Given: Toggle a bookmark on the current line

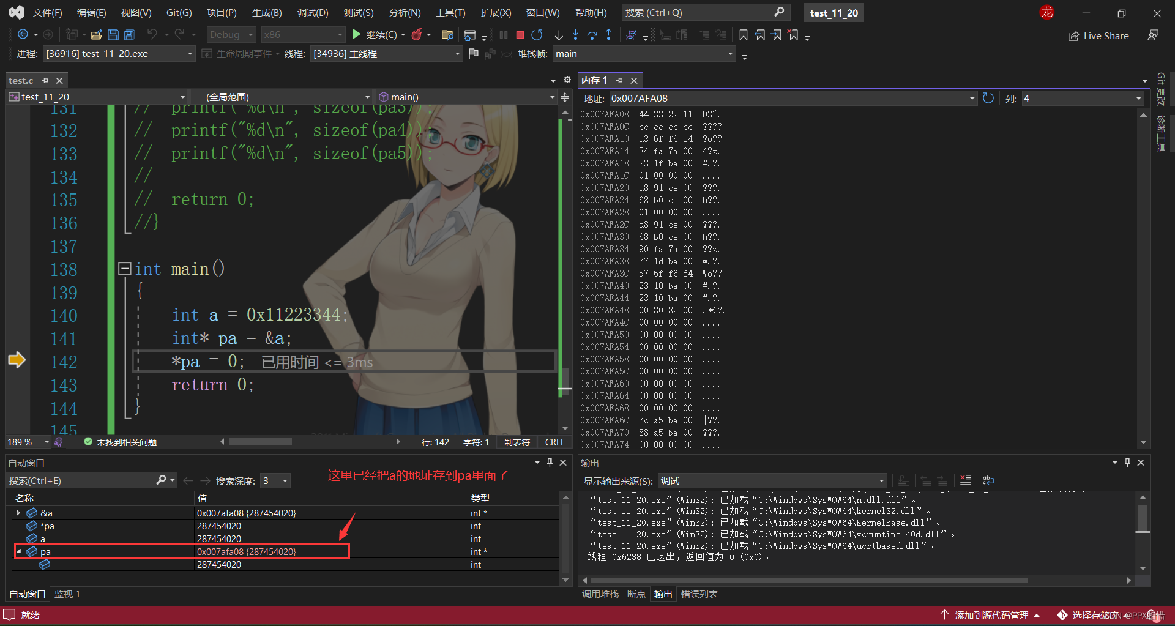Looking at the screenshot, I should (x=744, y=35).
